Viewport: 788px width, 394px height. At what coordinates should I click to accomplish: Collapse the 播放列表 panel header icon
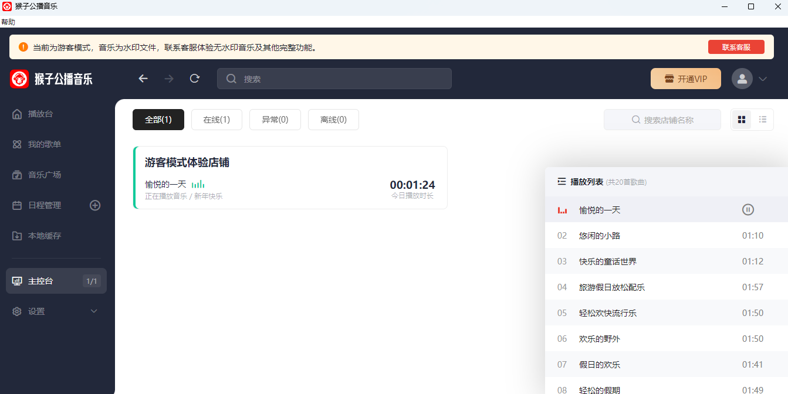click(562, 182)
